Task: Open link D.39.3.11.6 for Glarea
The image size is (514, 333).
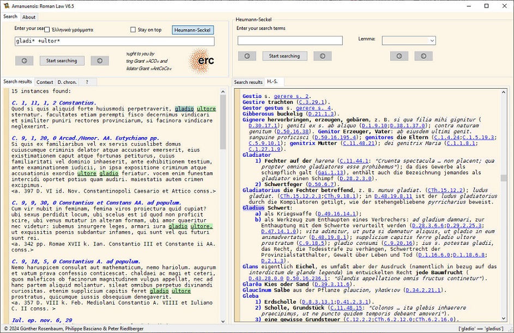Action: point(330,284)
